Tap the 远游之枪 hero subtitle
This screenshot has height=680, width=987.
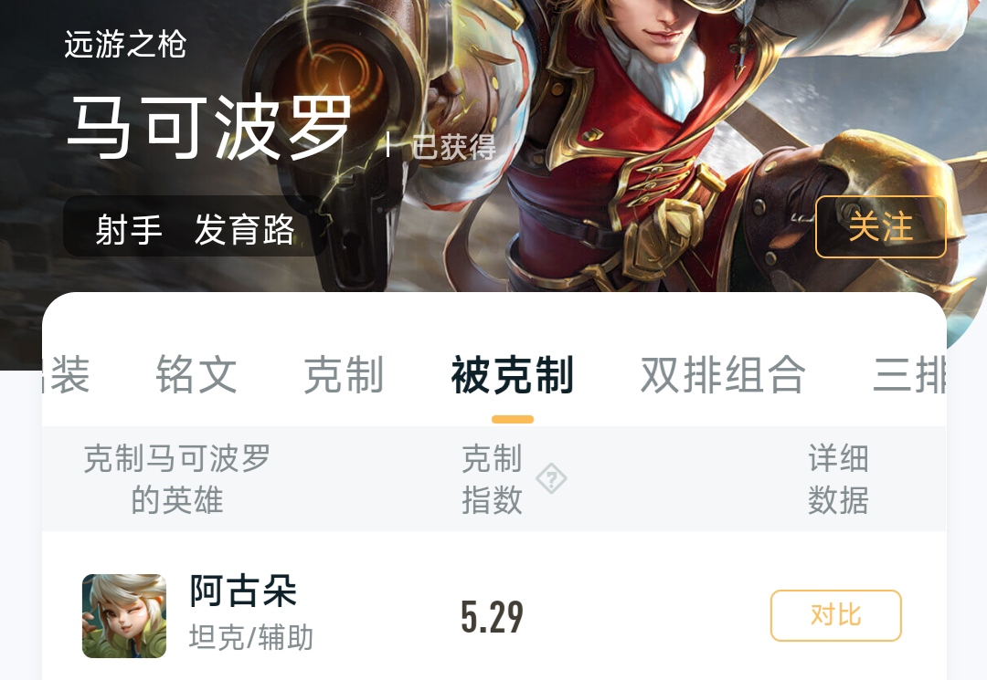(125, 44)
